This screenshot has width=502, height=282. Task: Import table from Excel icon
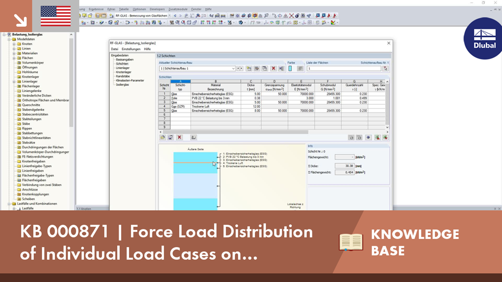tap(385, 138)
